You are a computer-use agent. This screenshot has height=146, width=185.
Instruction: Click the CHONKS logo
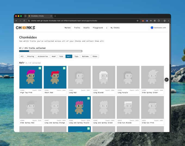(x=26, y=28)
